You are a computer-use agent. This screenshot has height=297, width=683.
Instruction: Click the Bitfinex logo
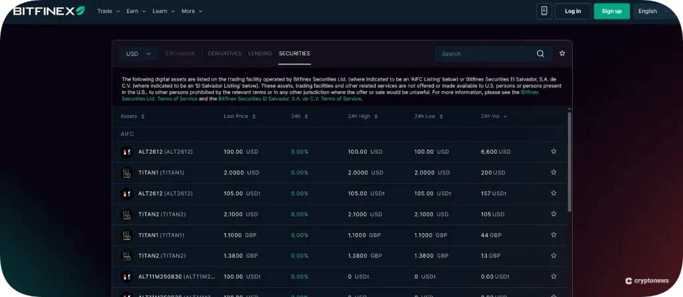point(49,11)
